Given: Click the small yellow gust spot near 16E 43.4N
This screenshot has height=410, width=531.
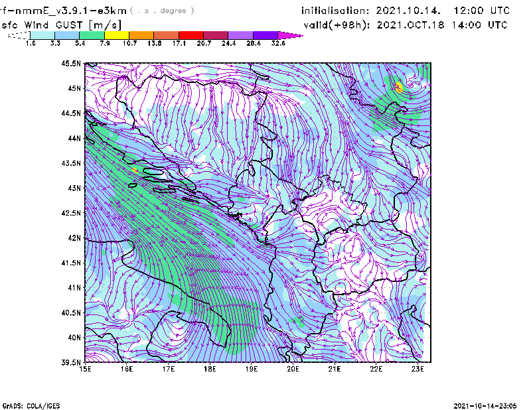Looking at the screenshot, I should [x=135, y=170].
